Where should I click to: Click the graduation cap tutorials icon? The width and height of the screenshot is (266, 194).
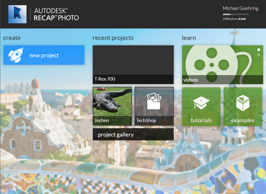pyautogui.click(x=201, y=103)
